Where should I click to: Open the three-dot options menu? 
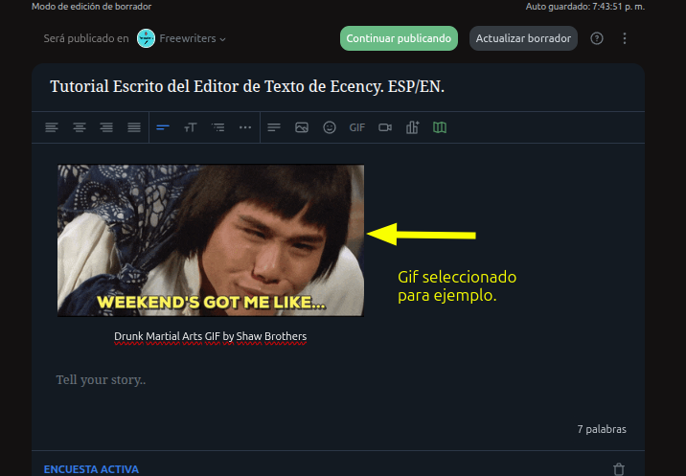pos(625,38)
